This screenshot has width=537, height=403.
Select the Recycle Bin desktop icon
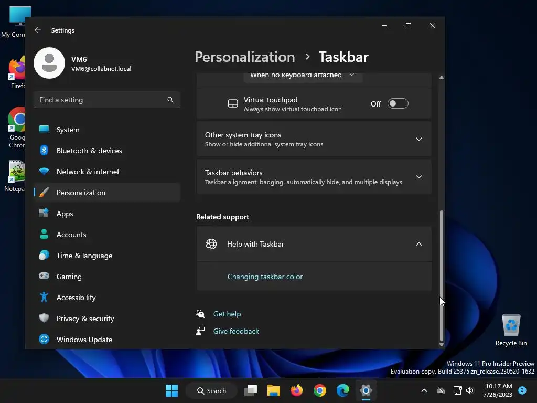coord(511,330)
